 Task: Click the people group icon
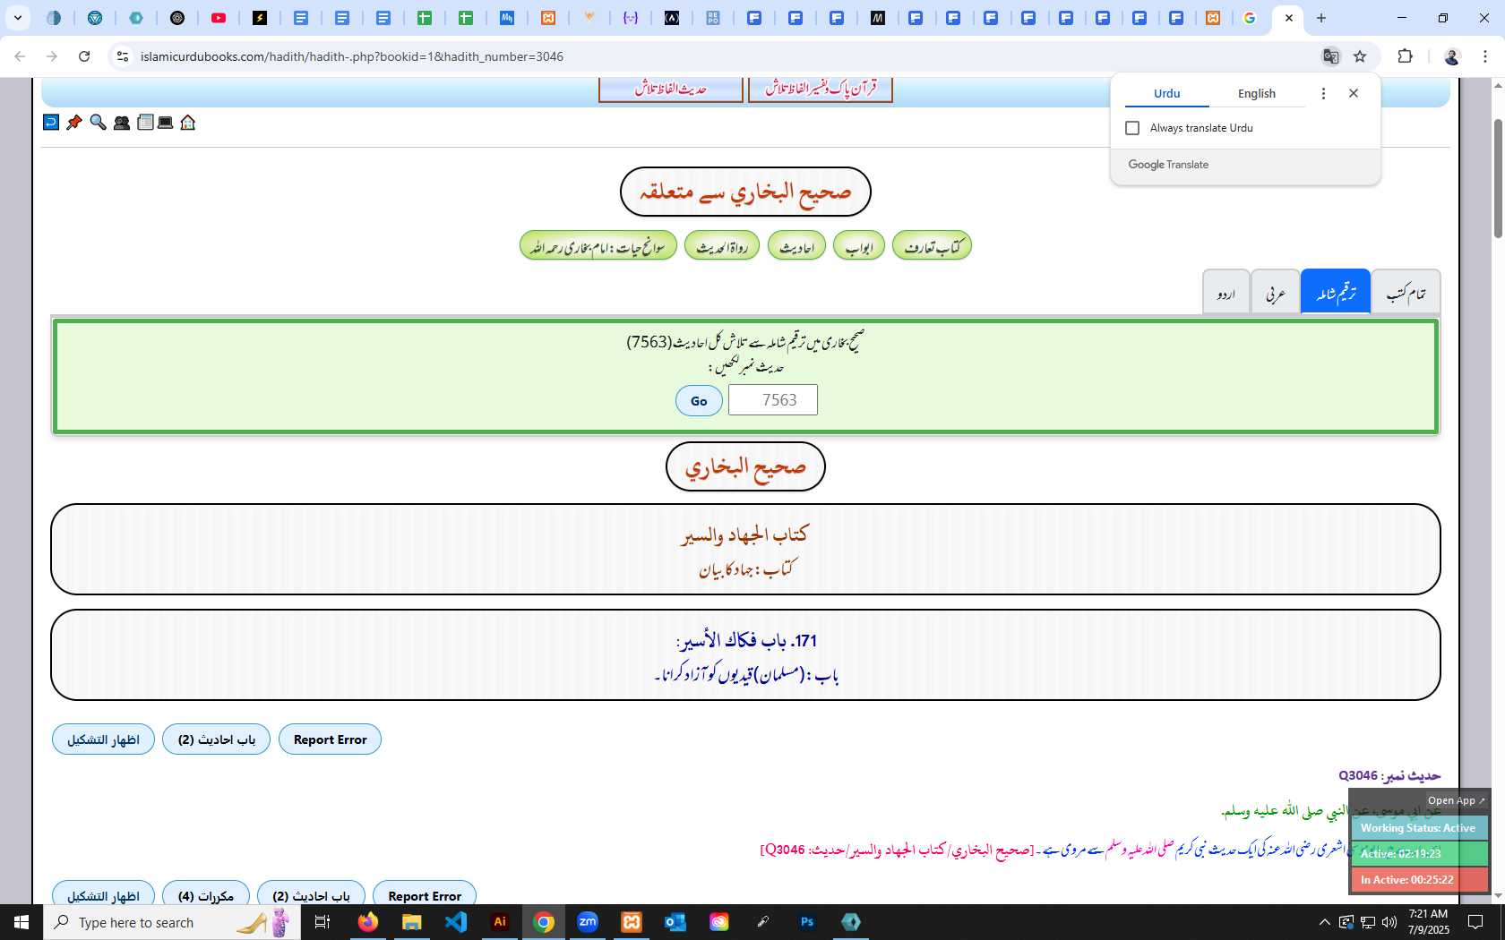tap(122, 123)
